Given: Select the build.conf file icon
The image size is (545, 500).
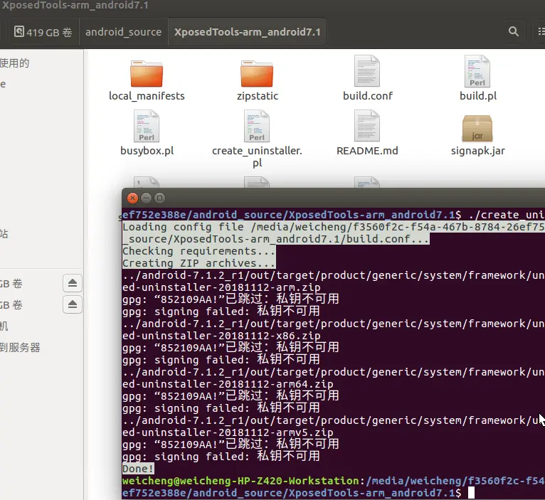Looking at the screenshot, I should [x=367, y=71].
